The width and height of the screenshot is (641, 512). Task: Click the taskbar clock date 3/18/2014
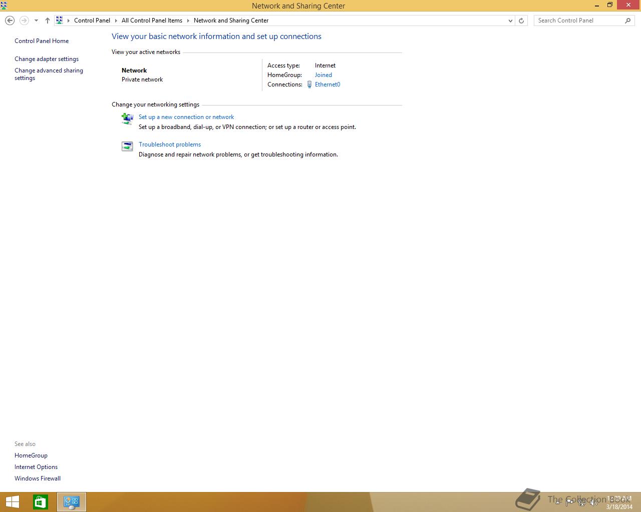click(x=619, y=506)
